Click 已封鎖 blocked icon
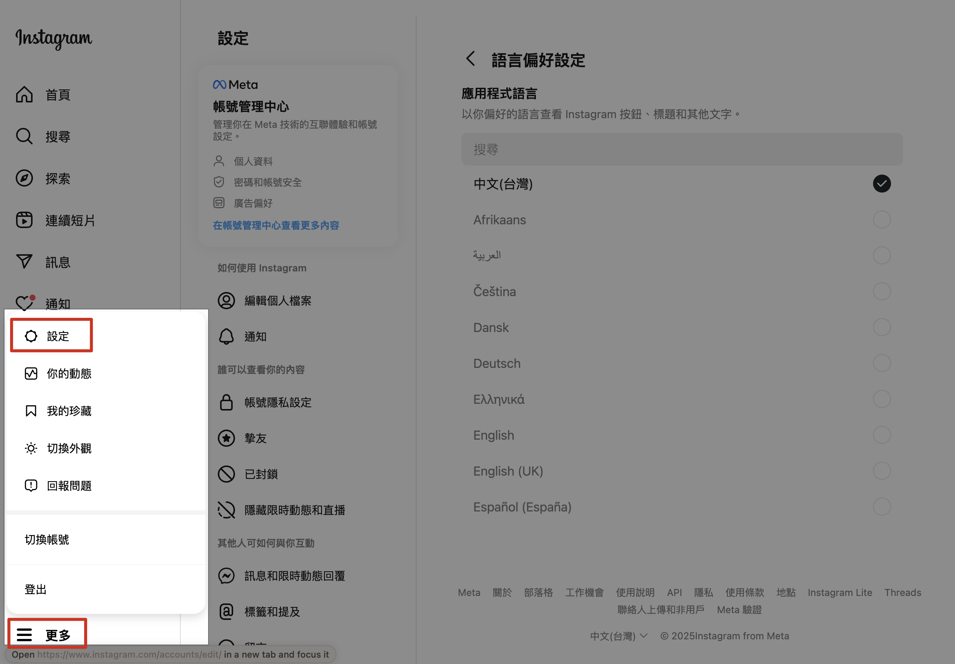The height and width of the screenshot is (664, 955). click(x=226, y=474)
